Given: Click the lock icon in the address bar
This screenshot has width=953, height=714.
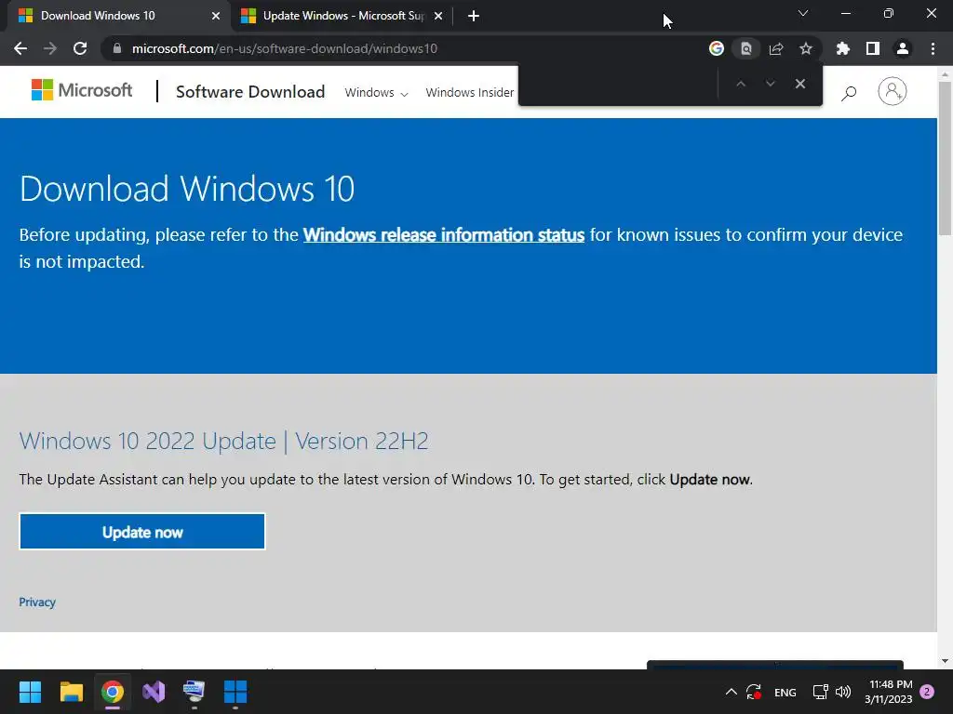Looking at the screenshot, I should 117,48.
